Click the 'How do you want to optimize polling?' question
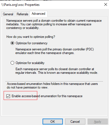The height and width of the screenshot is (125, 109). pyautogui.click(x=31, y=37)
